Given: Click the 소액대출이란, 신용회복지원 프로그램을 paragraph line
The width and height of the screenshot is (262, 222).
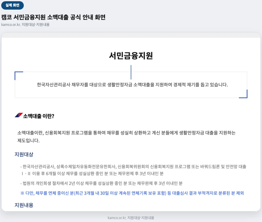Looking at the screenshot, I should click(126, 133).
